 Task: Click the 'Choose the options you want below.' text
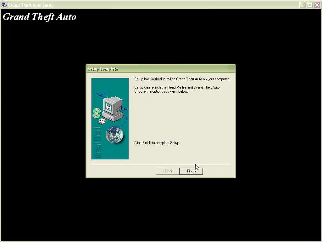[x=161, y=91]
